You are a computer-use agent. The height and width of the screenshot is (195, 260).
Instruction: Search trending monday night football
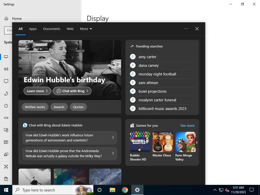coord(162,74)
